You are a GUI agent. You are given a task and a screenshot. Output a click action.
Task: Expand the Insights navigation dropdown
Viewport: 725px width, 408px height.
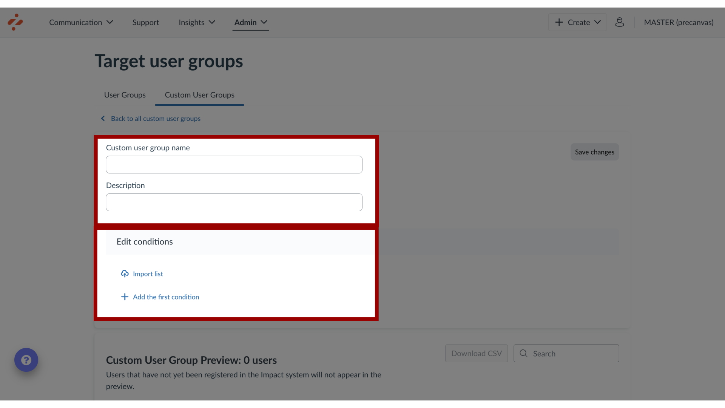(196, 22)
